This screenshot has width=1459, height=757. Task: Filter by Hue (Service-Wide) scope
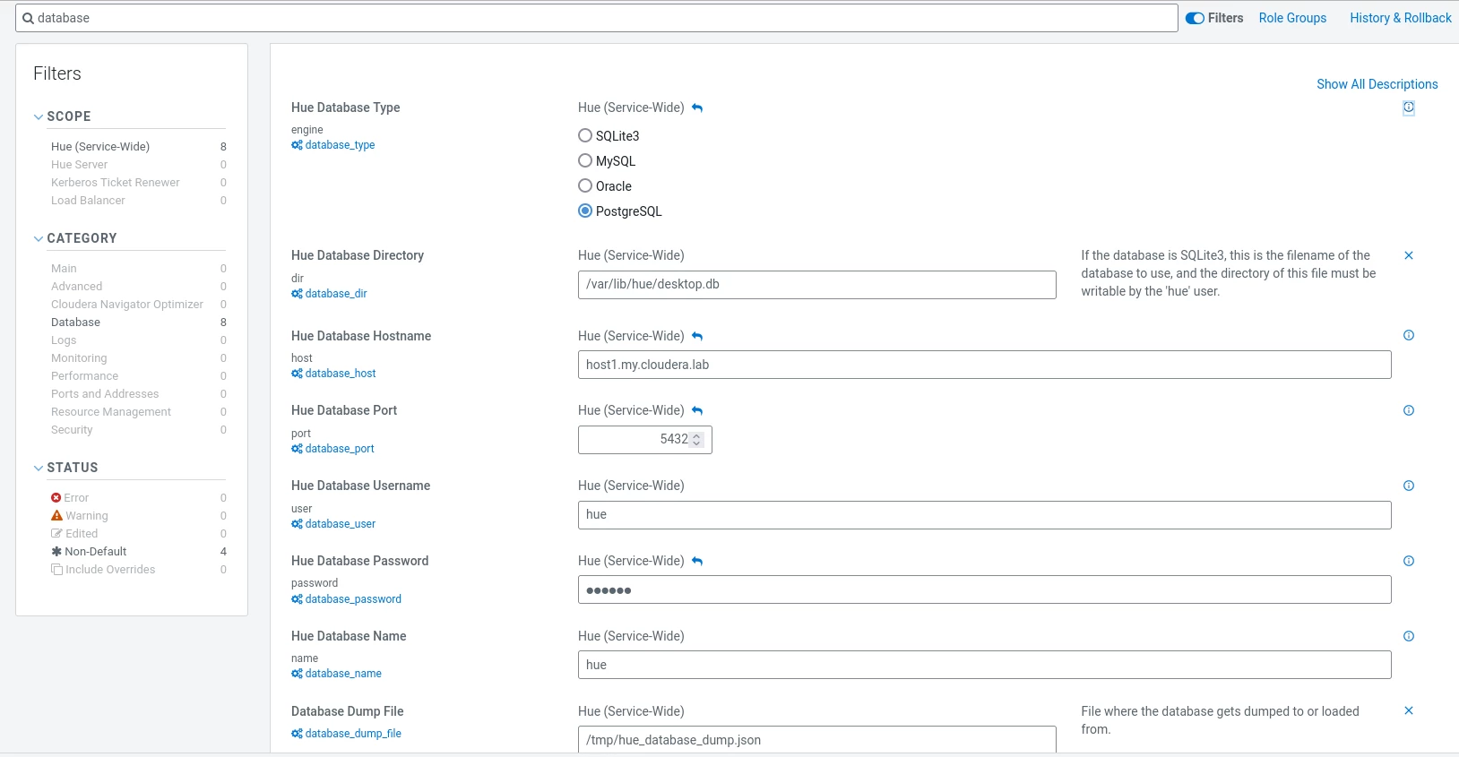click(x=100, y=146)
